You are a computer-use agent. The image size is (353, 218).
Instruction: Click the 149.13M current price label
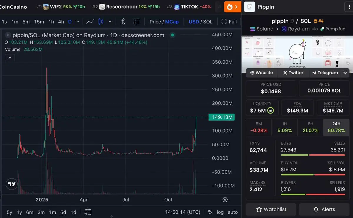222,117
